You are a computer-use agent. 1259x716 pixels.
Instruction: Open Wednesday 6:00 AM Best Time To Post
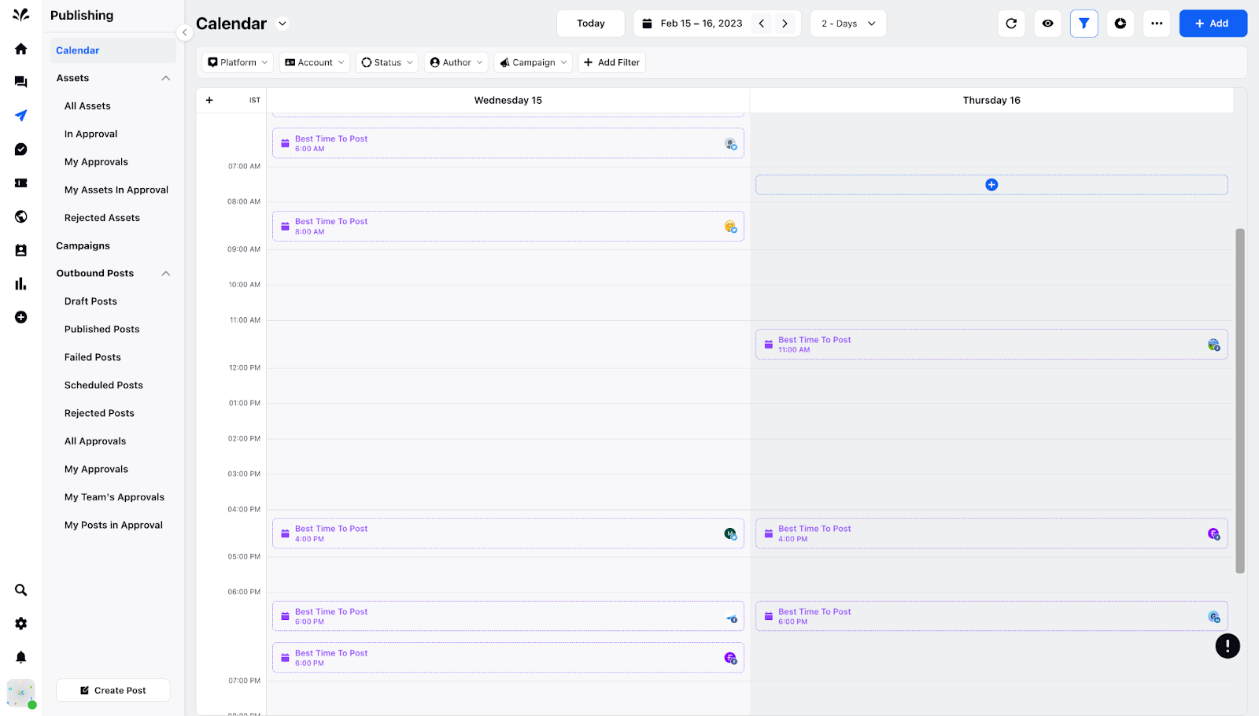(x=508, y=143)
